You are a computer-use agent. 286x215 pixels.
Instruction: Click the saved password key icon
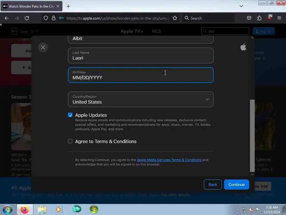pos(61,18)
